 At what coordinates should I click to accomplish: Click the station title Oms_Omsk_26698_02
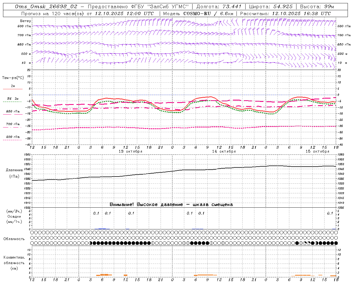tap(46, 7)
